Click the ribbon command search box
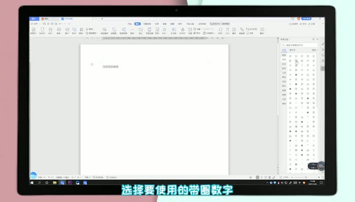Viewport: 355px width, 202px height. (220, 24)
